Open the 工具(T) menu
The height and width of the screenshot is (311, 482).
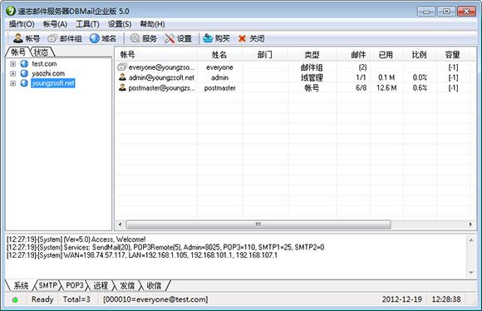pyautogui.click(x=87, y=24)
